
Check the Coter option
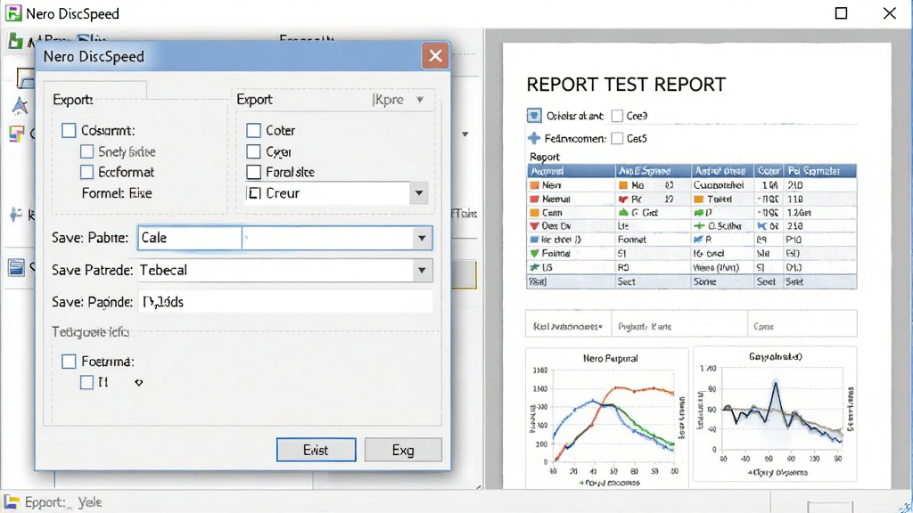[253, 130]
